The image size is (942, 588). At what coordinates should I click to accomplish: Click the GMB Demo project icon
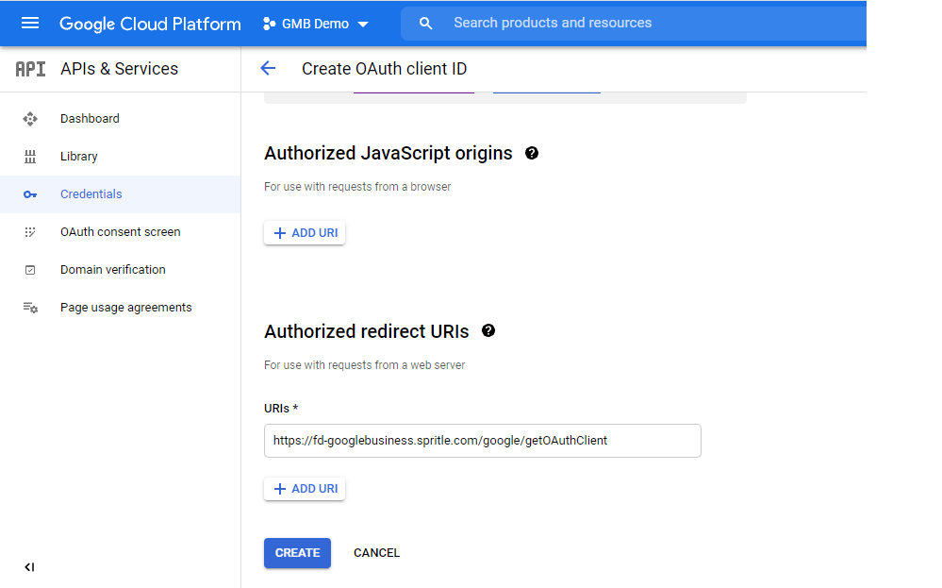point(269,24)
